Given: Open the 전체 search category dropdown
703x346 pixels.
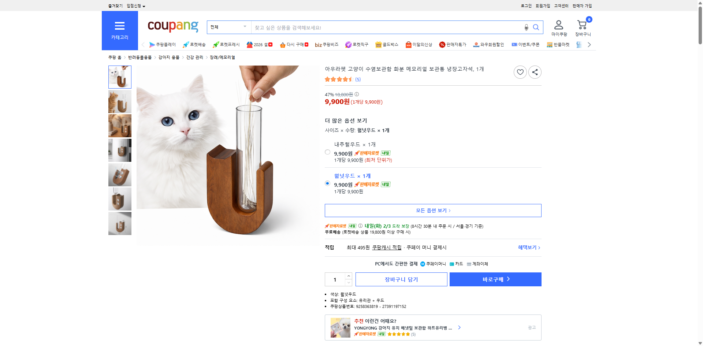Looking at the screenshot, I should click(228, 27).
